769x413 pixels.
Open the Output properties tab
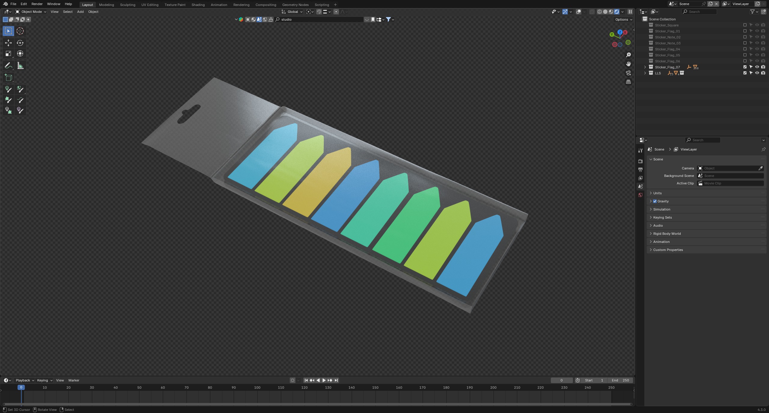[x=640, y=169]
